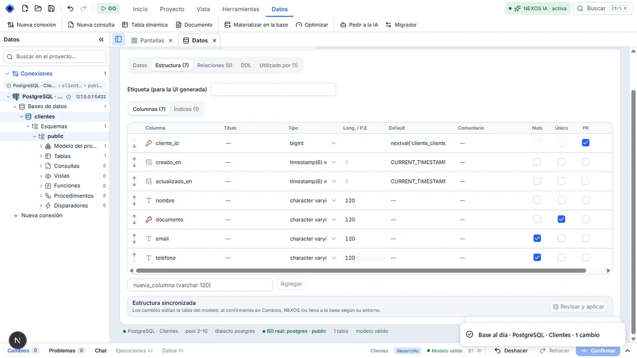Click the Etiqueta input field

point(273,90)
